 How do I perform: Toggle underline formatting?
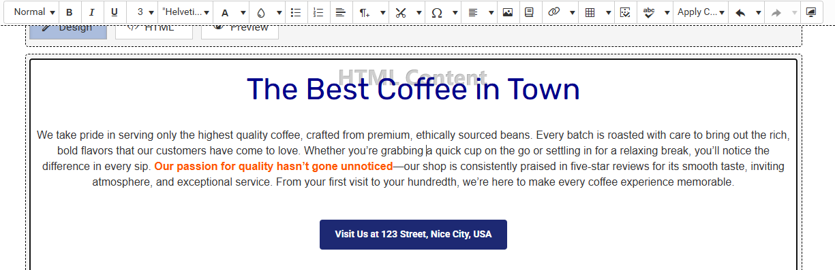pos(114,12)
